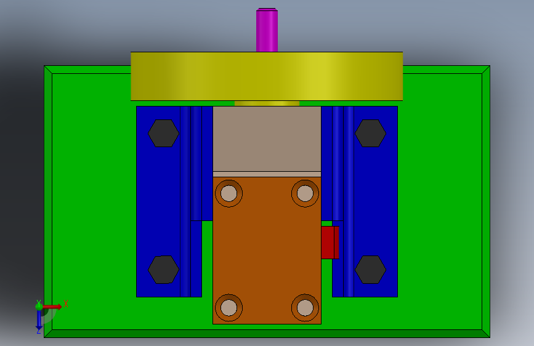Viewport: 534px width, 346px height.
Task: Pick the bottom chamfered edge of green base
Action: click(x=267, y=334)
